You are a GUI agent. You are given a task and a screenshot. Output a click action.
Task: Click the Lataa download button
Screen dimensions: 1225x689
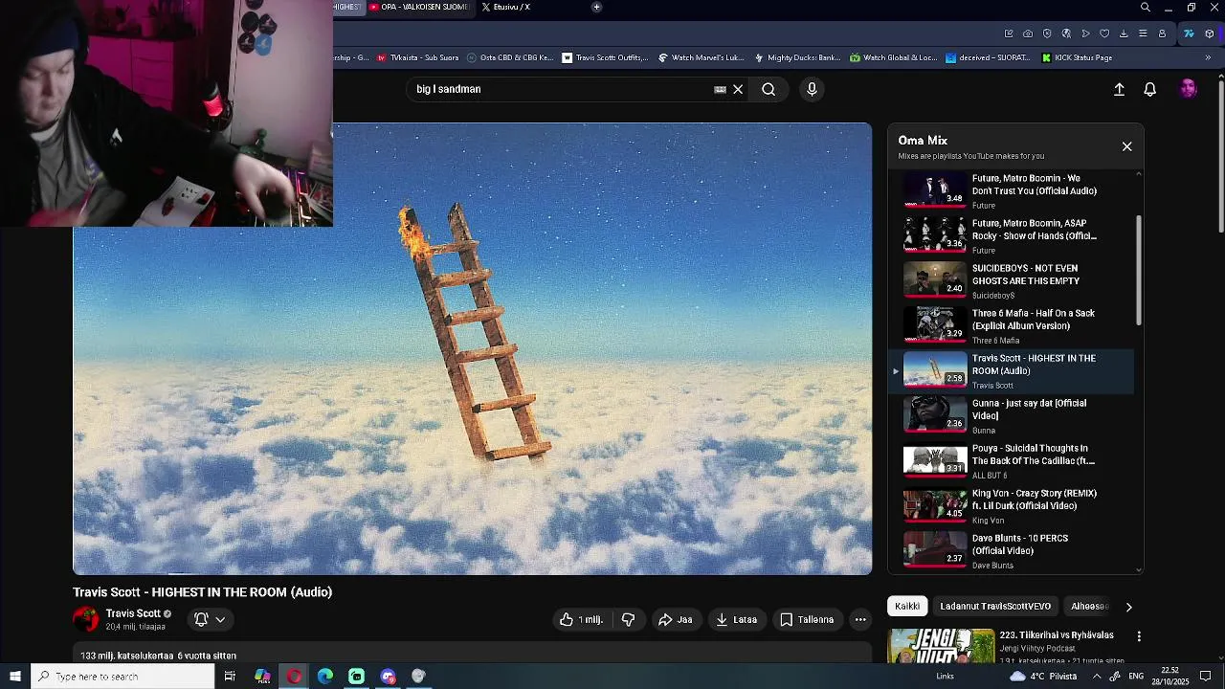click(736, 619)
